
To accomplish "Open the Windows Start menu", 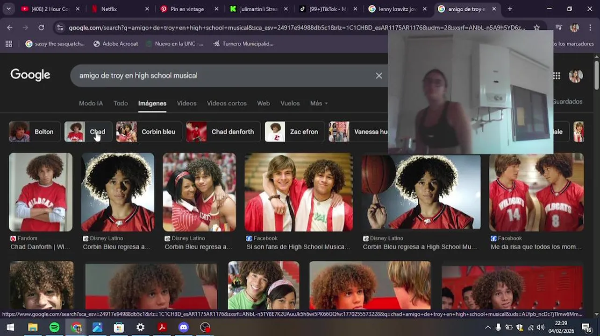I will tap(10, 327).
